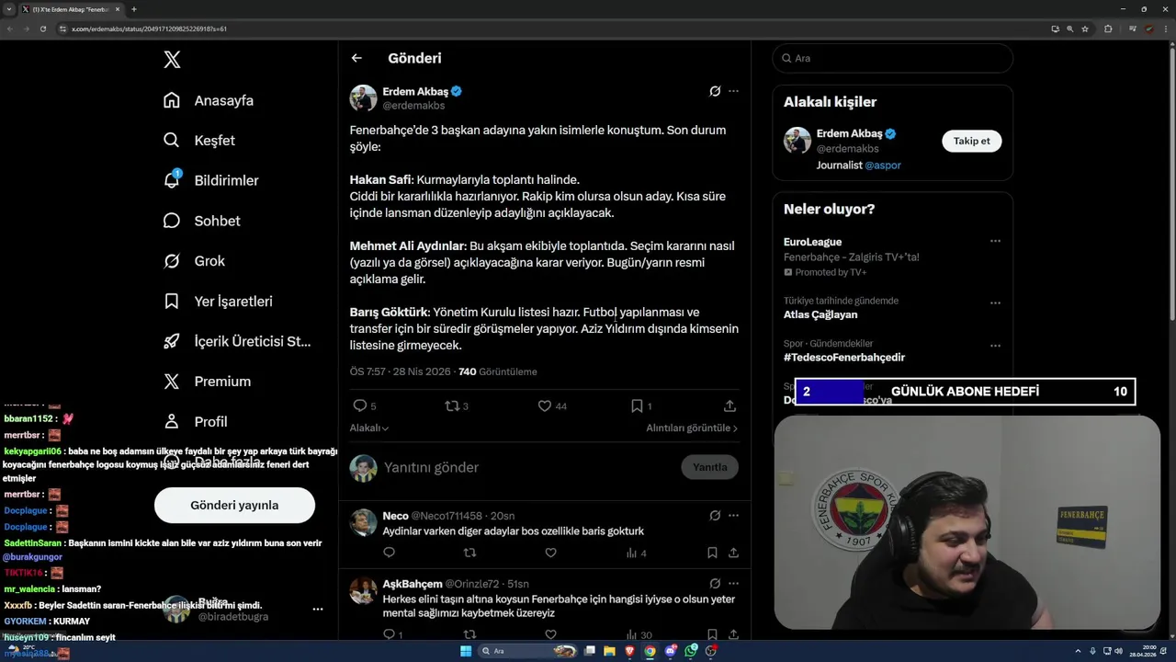This screenshot has height=662, width=1176.
Task: Click Alıntıları görüntüle link
Action: coord(692,428)
